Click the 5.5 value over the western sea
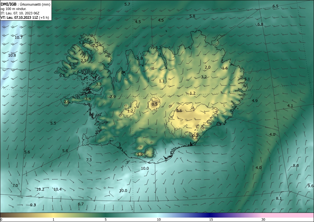Screen dimensions: 314x222 click(53, 123)
